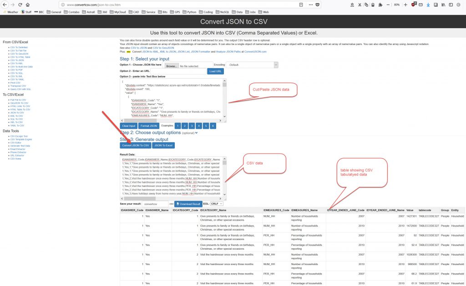Click the JSON To Excel button
The image size is (466, 286).
163,146
